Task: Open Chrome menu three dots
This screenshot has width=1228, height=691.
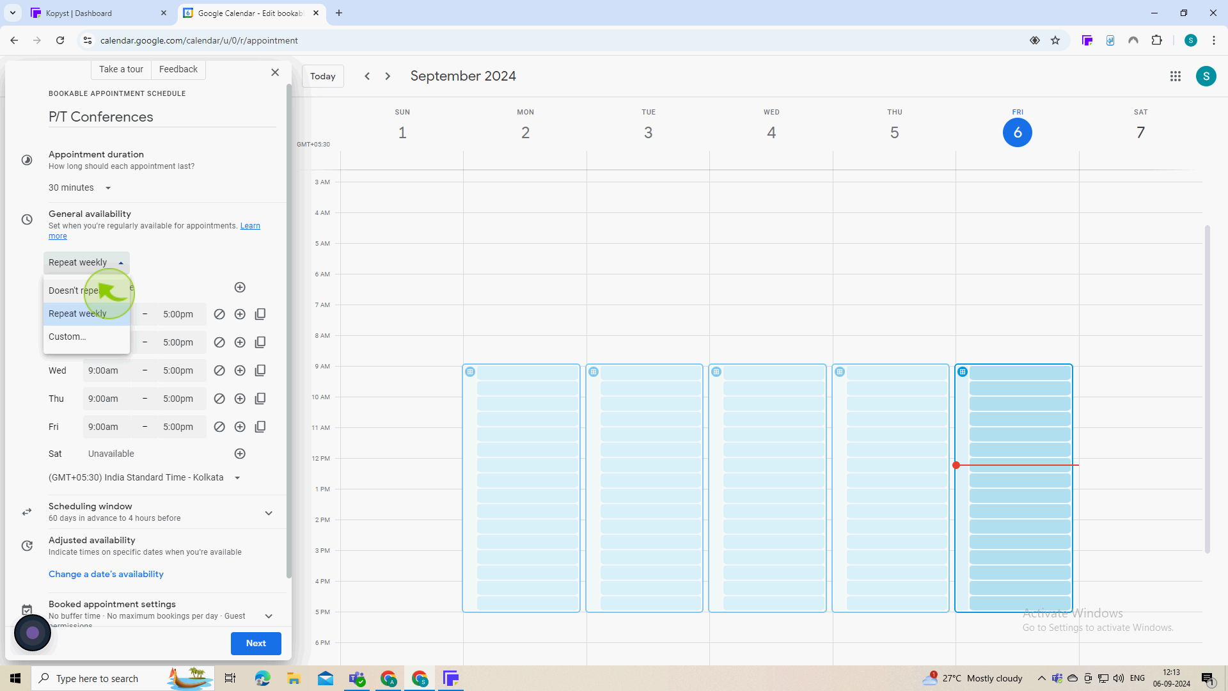Action: tap(1214, 40)
